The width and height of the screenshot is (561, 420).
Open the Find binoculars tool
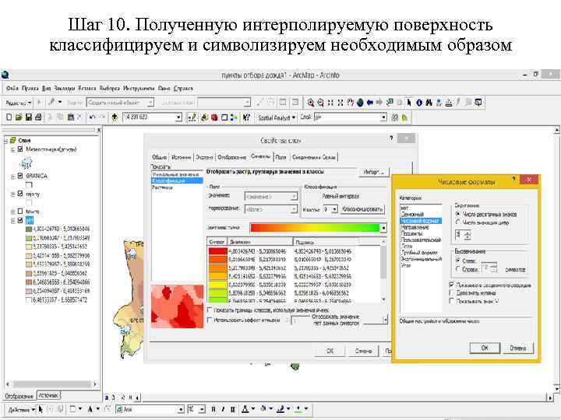click(429, 103)
